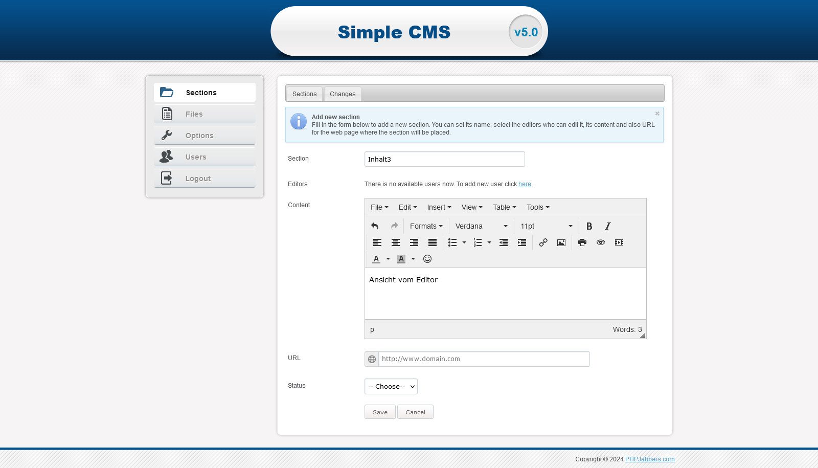This screenshot has width=818, height=468.
Task: Switch to the Changes tab
Action: [x=343, y=94]
